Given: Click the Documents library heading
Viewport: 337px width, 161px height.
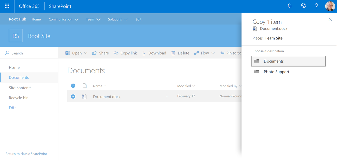Looking at the screenshot, I should coord(86,70).
